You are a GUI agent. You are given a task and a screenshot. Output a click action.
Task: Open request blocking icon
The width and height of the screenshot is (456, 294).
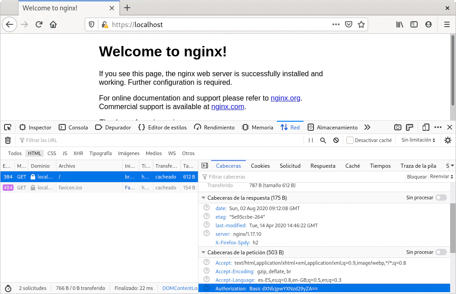tap(336, 140)
